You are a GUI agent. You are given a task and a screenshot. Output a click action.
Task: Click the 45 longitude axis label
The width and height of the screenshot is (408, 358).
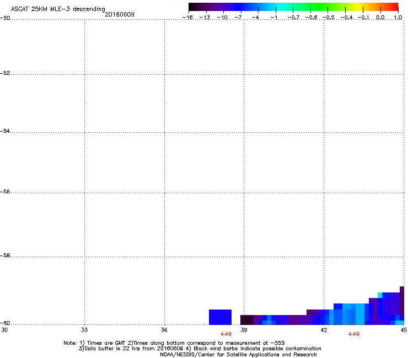404,330
